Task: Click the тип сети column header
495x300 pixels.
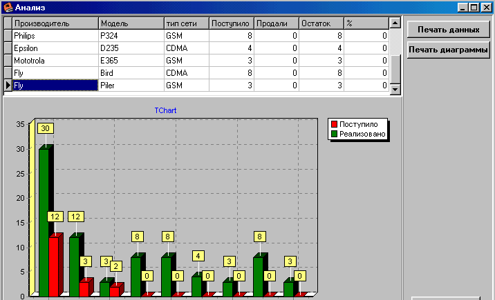Action: pos(187,23)
